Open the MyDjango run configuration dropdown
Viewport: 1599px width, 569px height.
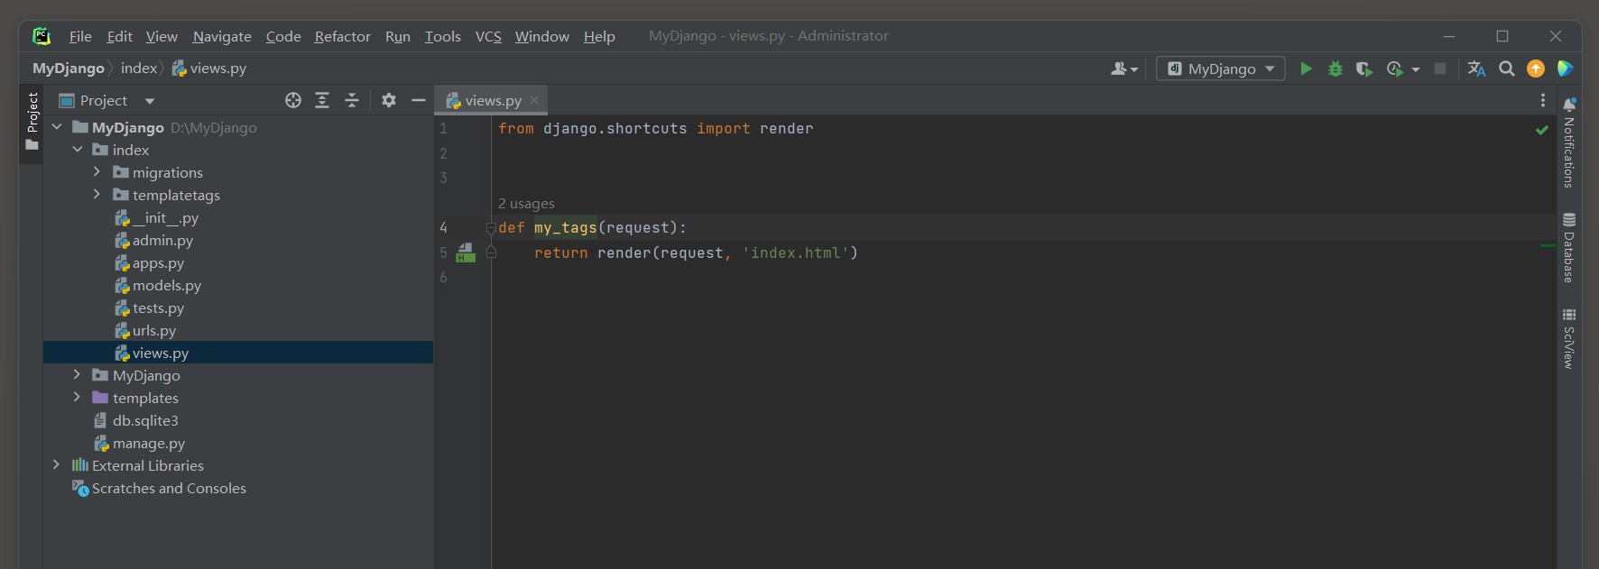(1221, 69)
